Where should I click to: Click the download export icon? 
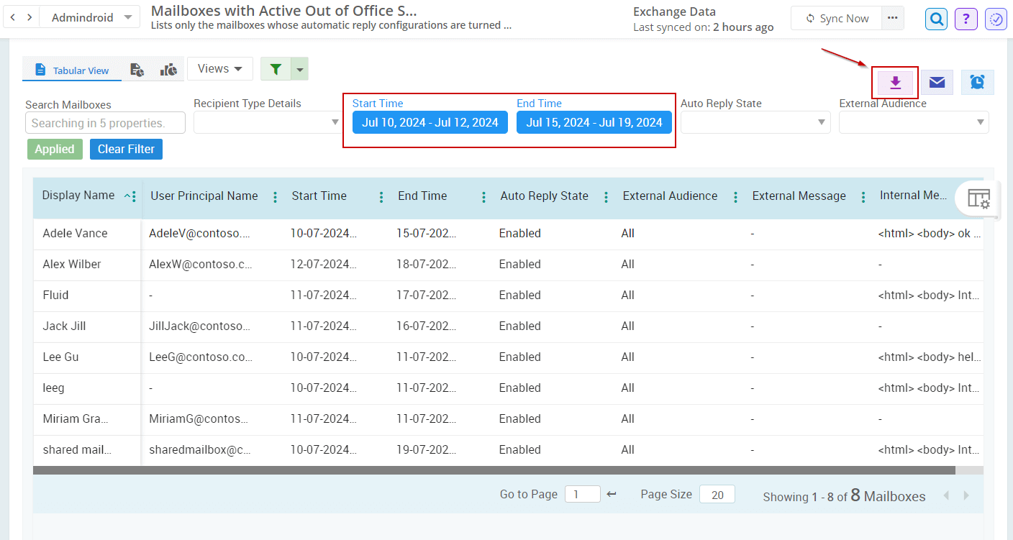(896, 83)
